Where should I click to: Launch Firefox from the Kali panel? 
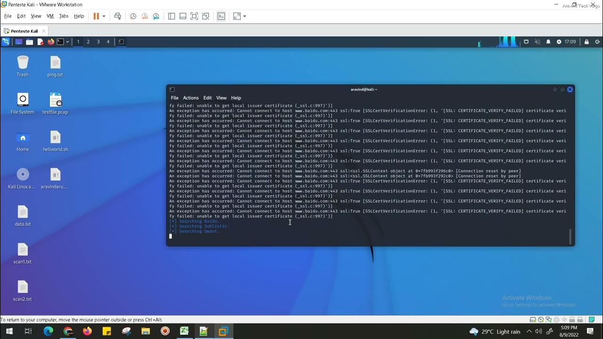click(51, 41)
